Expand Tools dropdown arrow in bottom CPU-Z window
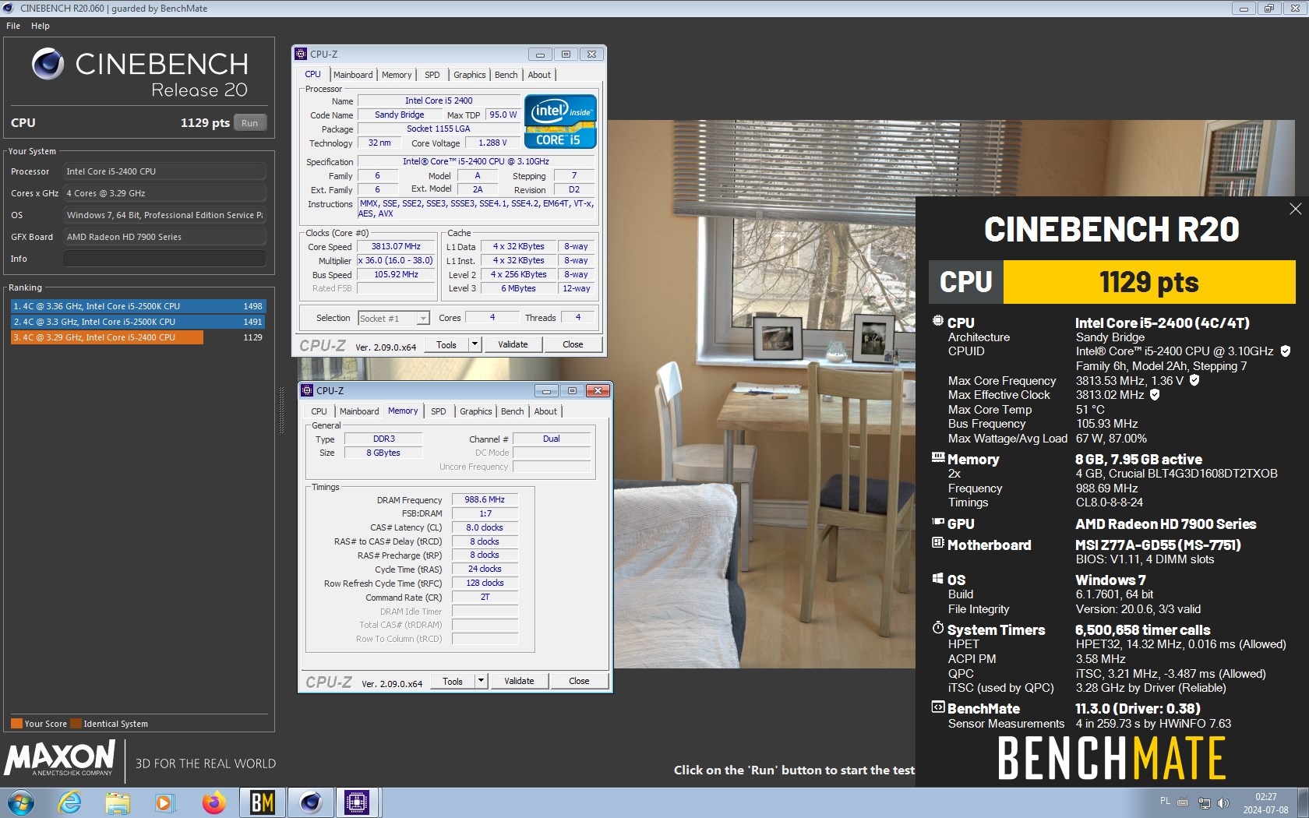 click(x=481, y=681)
